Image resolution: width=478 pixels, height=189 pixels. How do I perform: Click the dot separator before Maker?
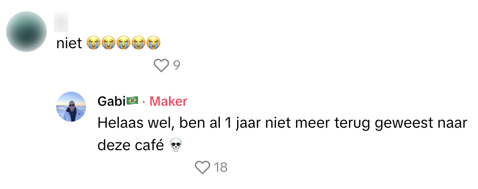[x=144, y=102]
